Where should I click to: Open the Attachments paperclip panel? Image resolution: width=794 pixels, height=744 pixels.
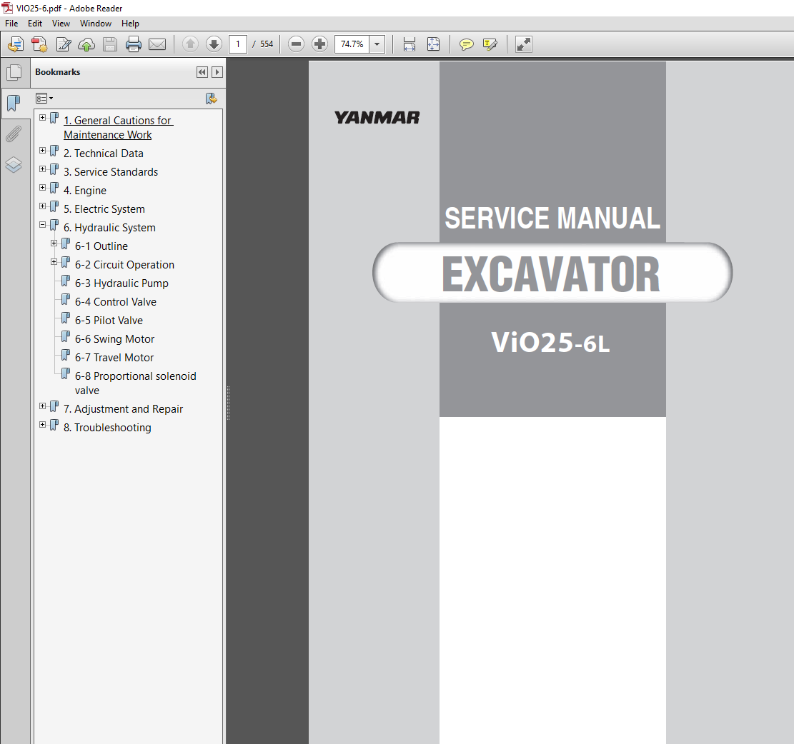click(14, 134)
